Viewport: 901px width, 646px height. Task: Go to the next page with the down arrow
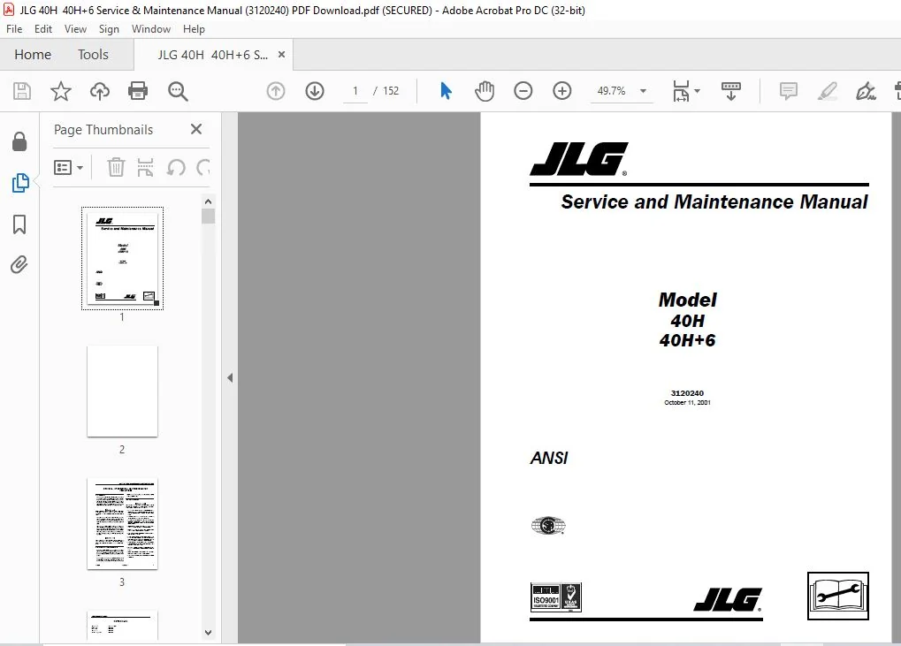(315, 91)
